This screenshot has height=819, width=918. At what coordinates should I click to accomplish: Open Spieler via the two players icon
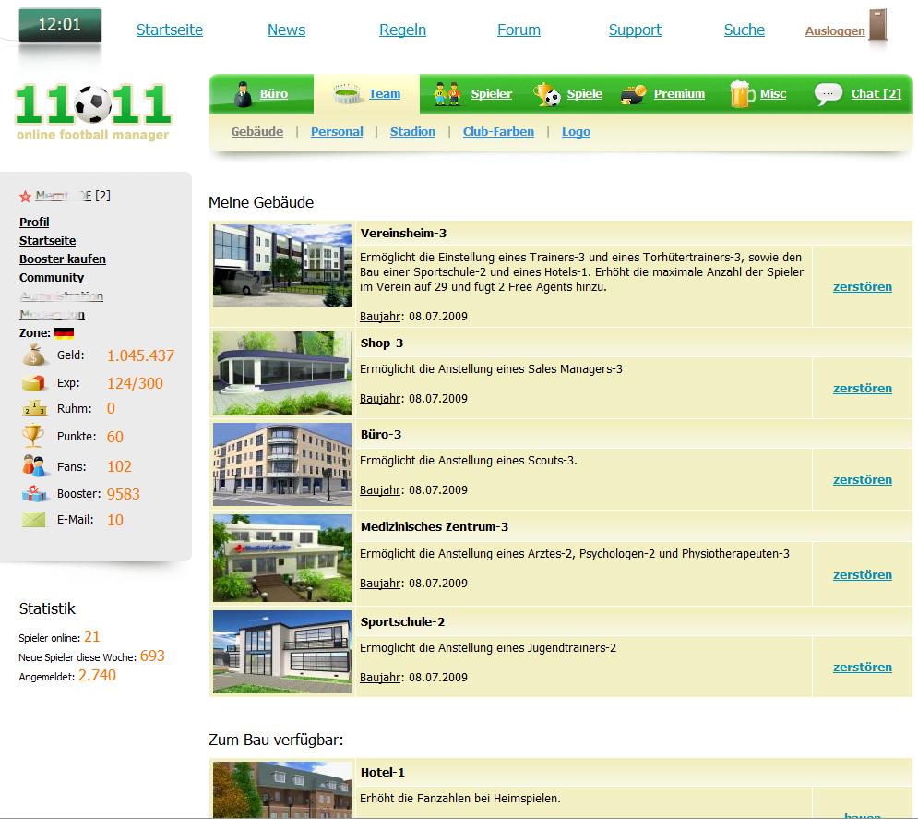(x=447, y=94)
